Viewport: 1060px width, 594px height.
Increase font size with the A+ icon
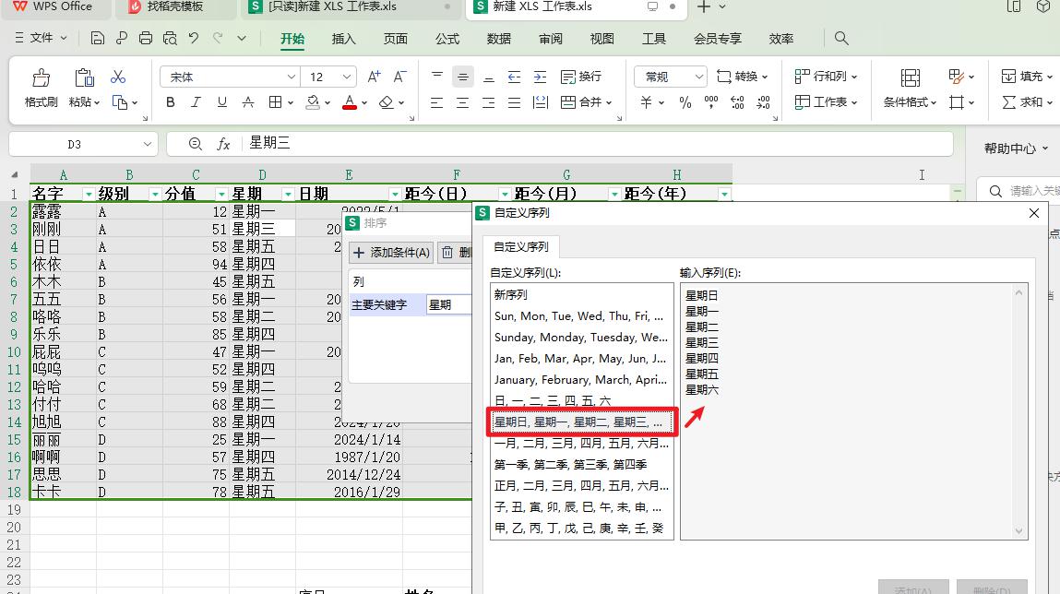pyautogui.click(x=374, y=77)
